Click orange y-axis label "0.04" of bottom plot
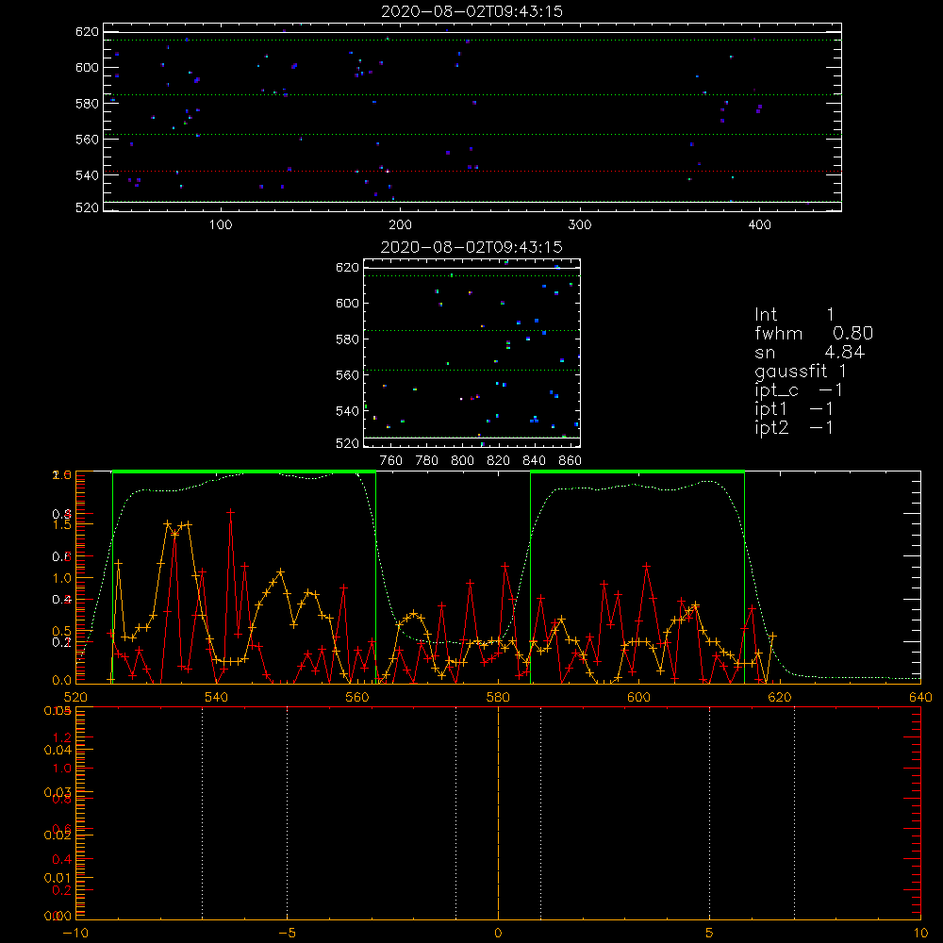This screenshot has width=943, height=943. [58, 750]
